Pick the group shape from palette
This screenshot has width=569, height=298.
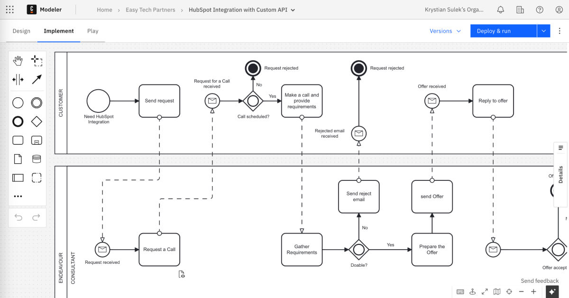point(37,178)
